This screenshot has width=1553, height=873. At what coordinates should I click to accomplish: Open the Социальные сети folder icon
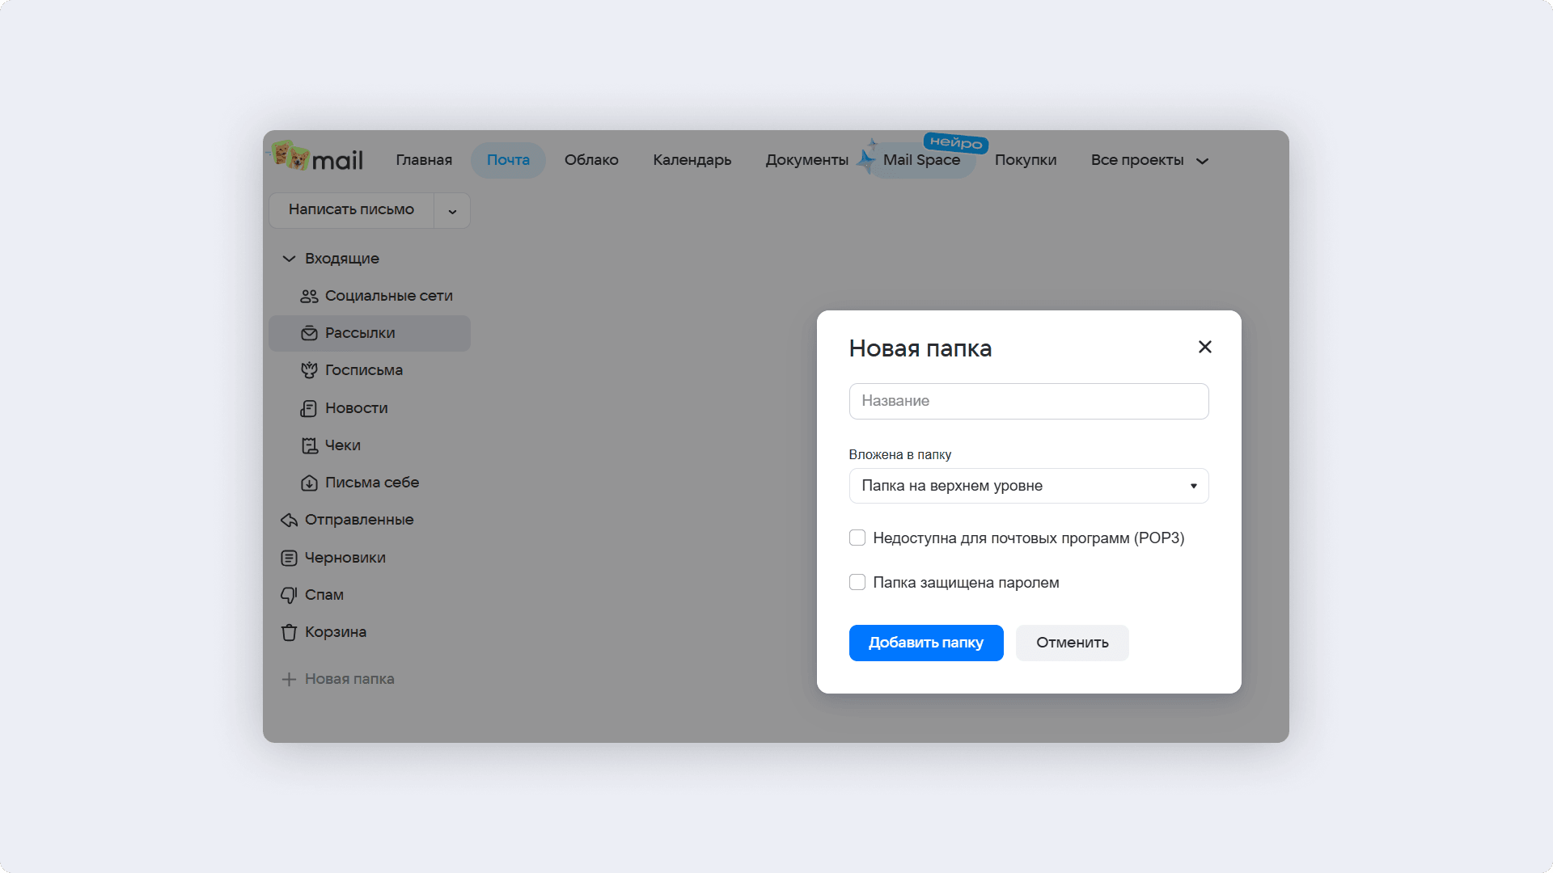coord(309,296)
